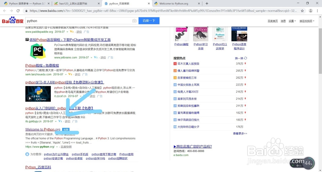Expand dropdown arrow after www.python.org URL

click(x=57, y=147)
